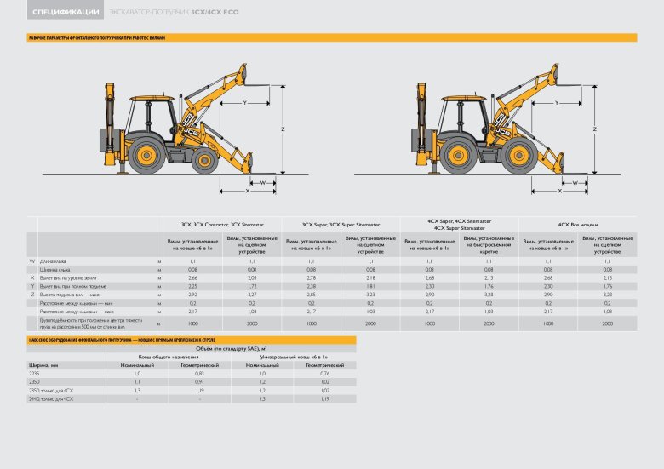Click the W dimension label in left diagram

262,182
